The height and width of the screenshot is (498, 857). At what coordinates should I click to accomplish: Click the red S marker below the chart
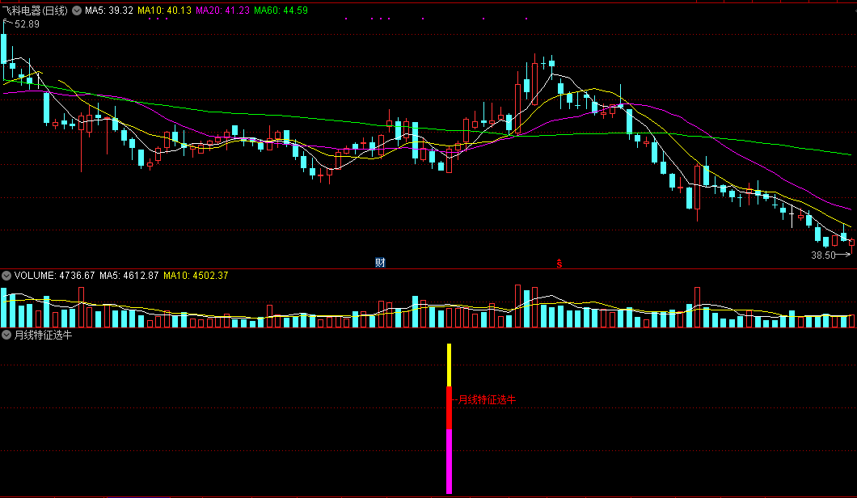coord(559,264)
